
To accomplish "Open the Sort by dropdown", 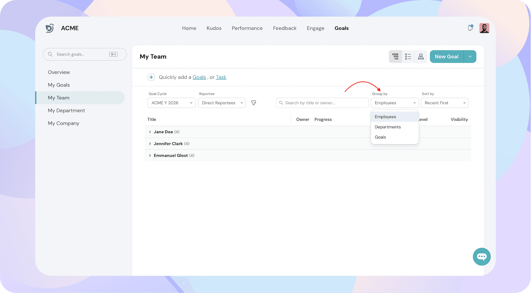I will click(444, 103).
